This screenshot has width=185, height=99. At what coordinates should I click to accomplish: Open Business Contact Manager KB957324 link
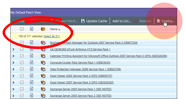[94, 43]
